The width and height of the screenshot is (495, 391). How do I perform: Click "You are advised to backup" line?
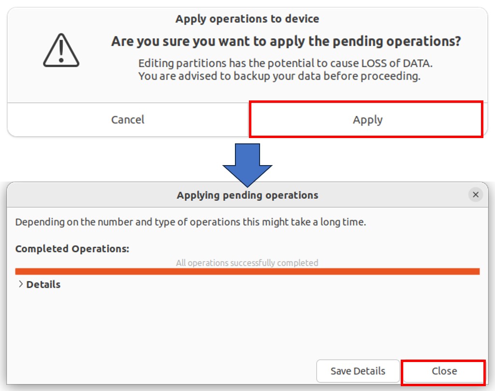point(279,76)
